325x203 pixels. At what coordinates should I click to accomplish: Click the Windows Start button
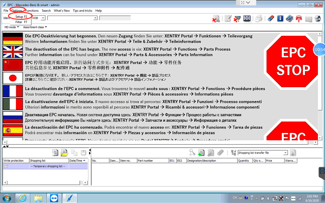click(7, 198)
